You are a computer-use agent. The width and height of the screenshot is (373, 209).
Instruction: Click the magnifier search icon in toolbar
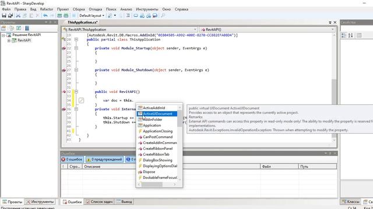[163, 16]
